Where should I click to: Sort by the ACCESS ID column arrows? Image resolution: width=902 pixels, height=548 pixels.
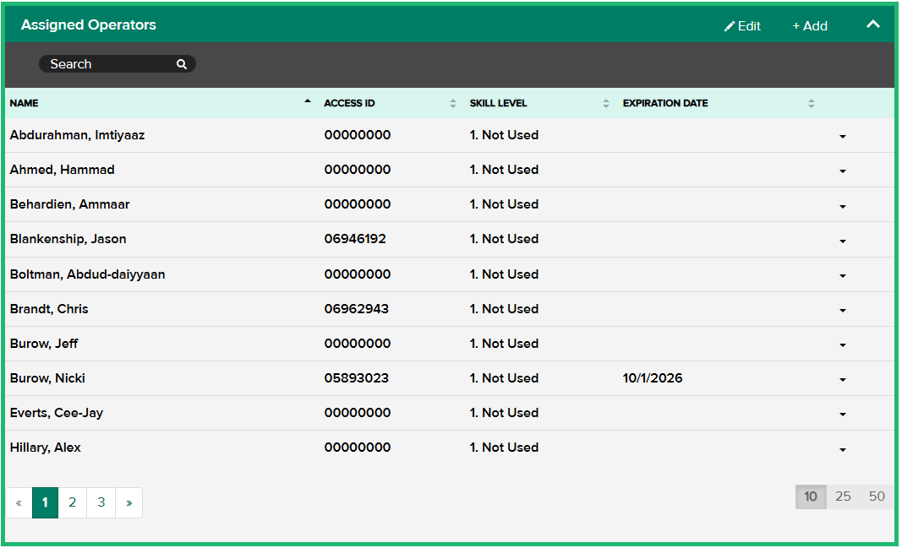click(453, 103)
